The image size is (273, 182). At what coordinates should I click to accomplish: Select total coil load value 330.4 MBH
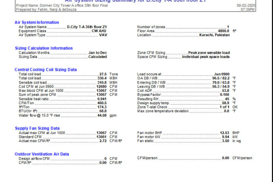coord(102,78)
